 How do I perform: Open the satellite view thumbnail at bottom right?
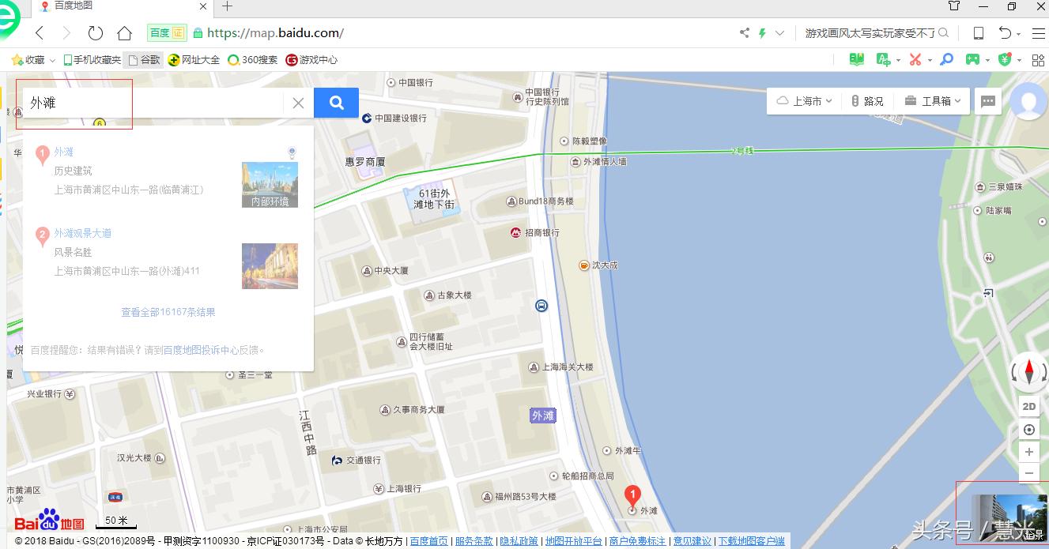click(1012, 517)
